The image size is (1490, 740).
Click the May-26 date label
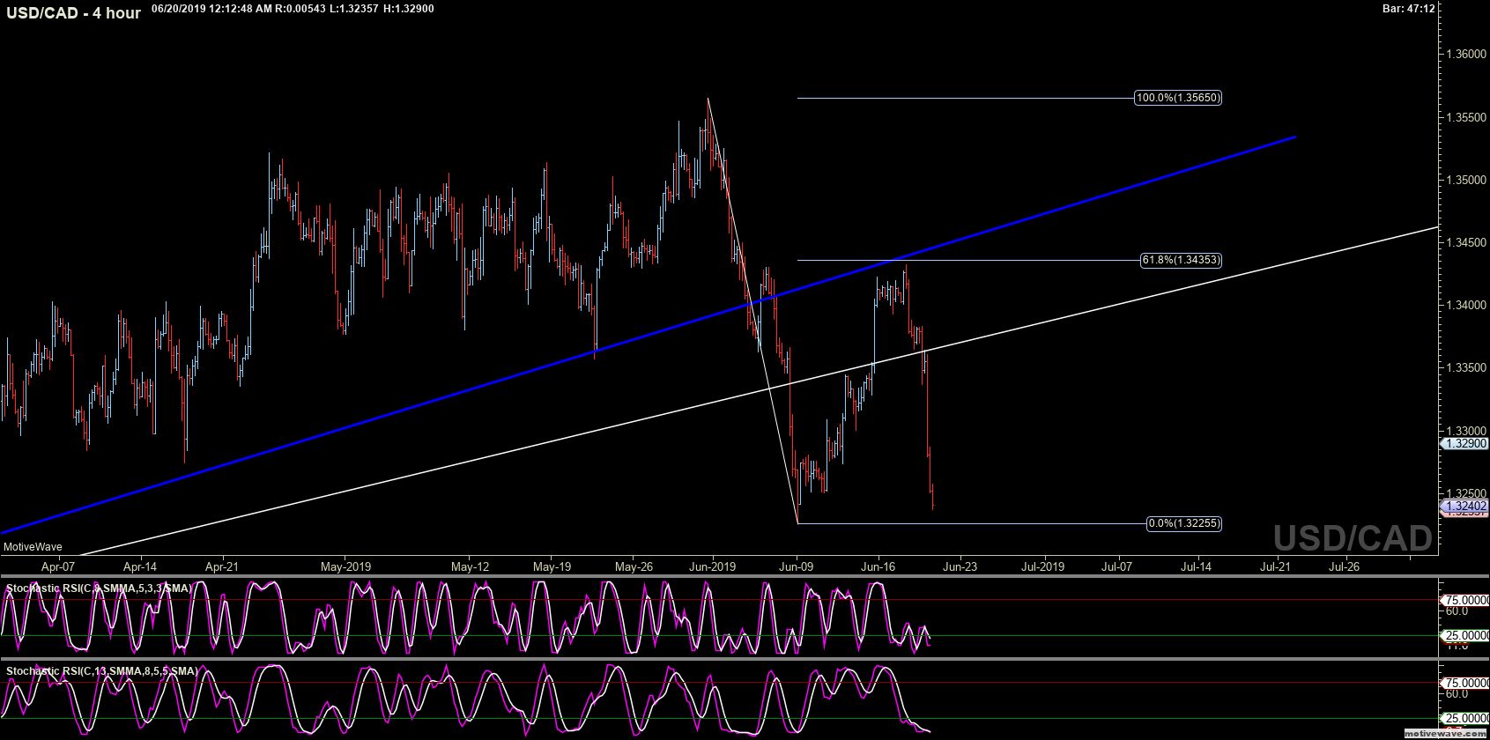(x=634, y=566)
